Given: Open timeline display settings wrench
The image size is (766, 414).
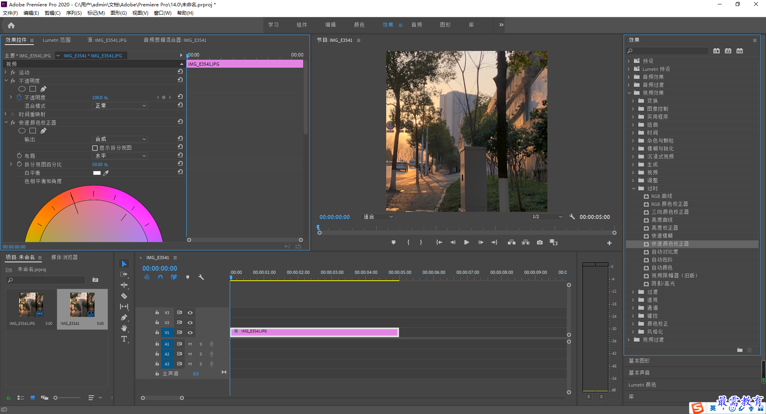Looking at the screenshot, I should click(201, 277).
